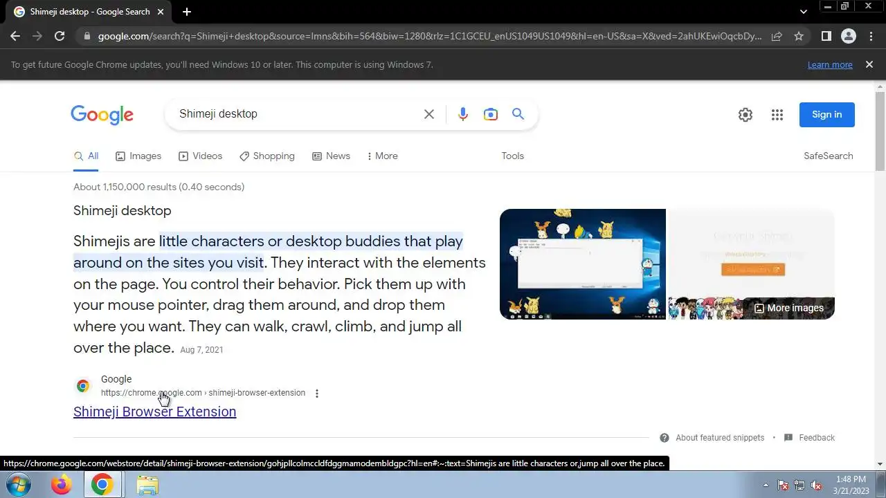
Task: Open the SafeSearch settings
Action: (829, 156)
